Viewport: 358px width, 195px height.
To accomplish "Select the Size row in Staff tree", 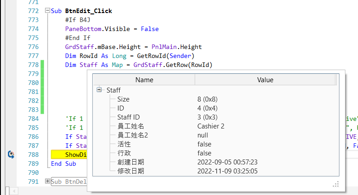I will point(124,99).
